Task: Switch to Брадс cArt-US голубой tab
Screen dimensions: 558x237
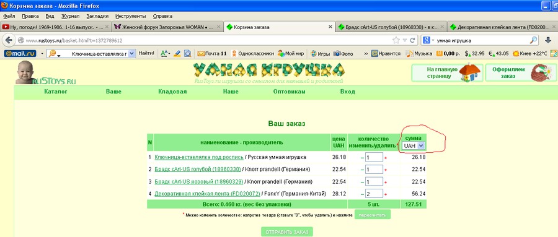Action: [391, 27]
